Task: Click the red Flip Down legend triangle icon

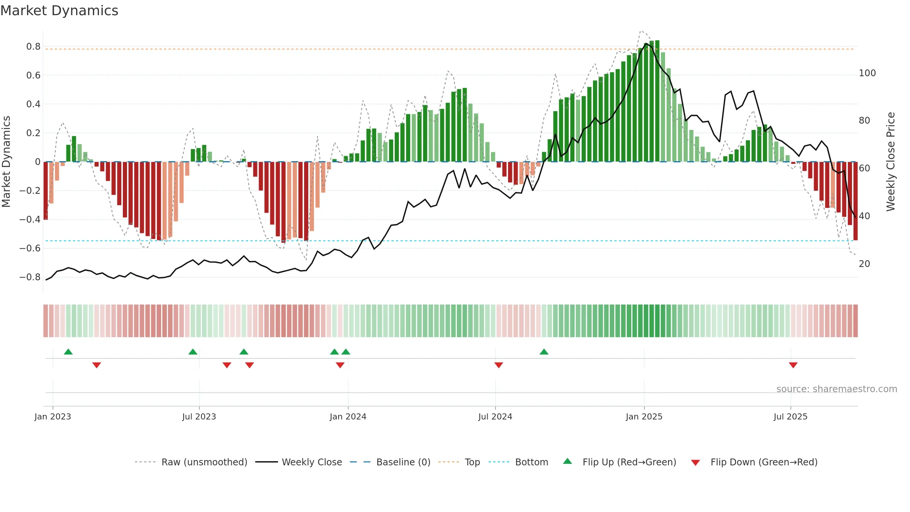Action: pos(695,463)
